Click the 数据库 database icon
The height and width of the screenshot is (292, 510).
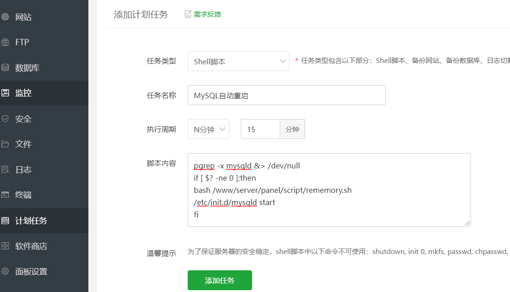tap(5, 67)
